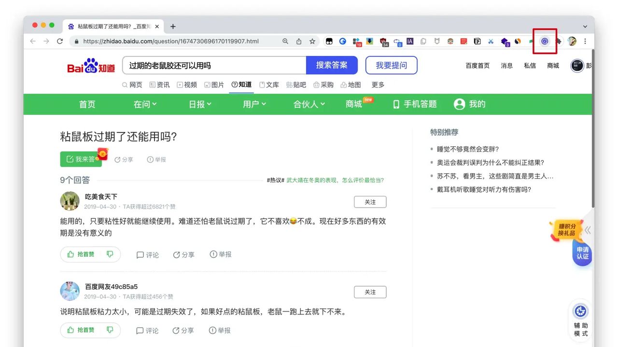Open the 更多 dropdown in the search categories

[378, 84]
